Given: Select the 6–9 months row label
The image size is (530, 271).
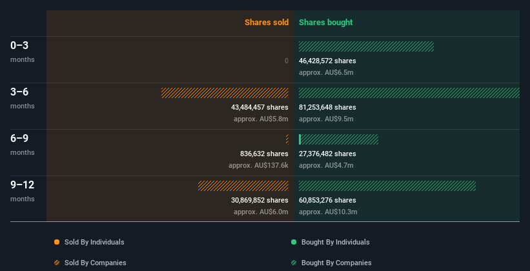Looking at the screenshot, I should pos(23,145).
